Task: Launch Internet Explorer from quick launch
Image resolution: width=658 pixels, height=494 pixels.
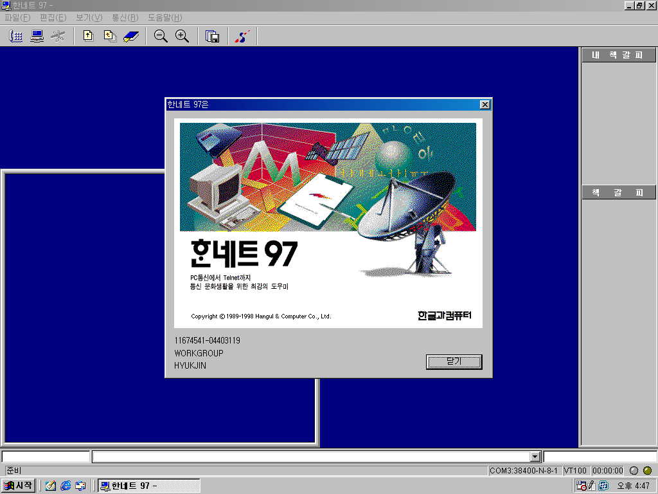Action: 66,486
